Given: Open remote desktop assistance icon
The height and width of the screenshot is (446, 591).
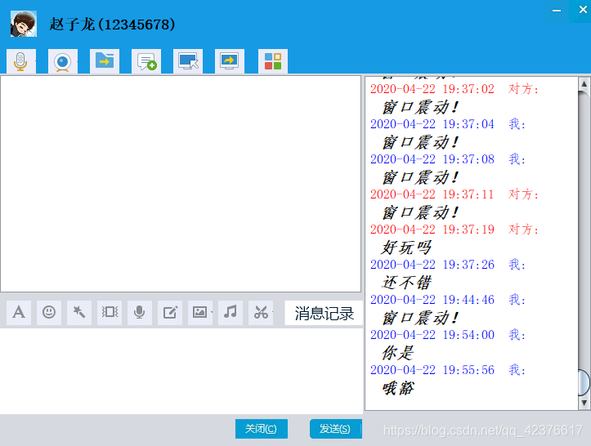Looking at the screenshot, I should (x=188, y=61).
